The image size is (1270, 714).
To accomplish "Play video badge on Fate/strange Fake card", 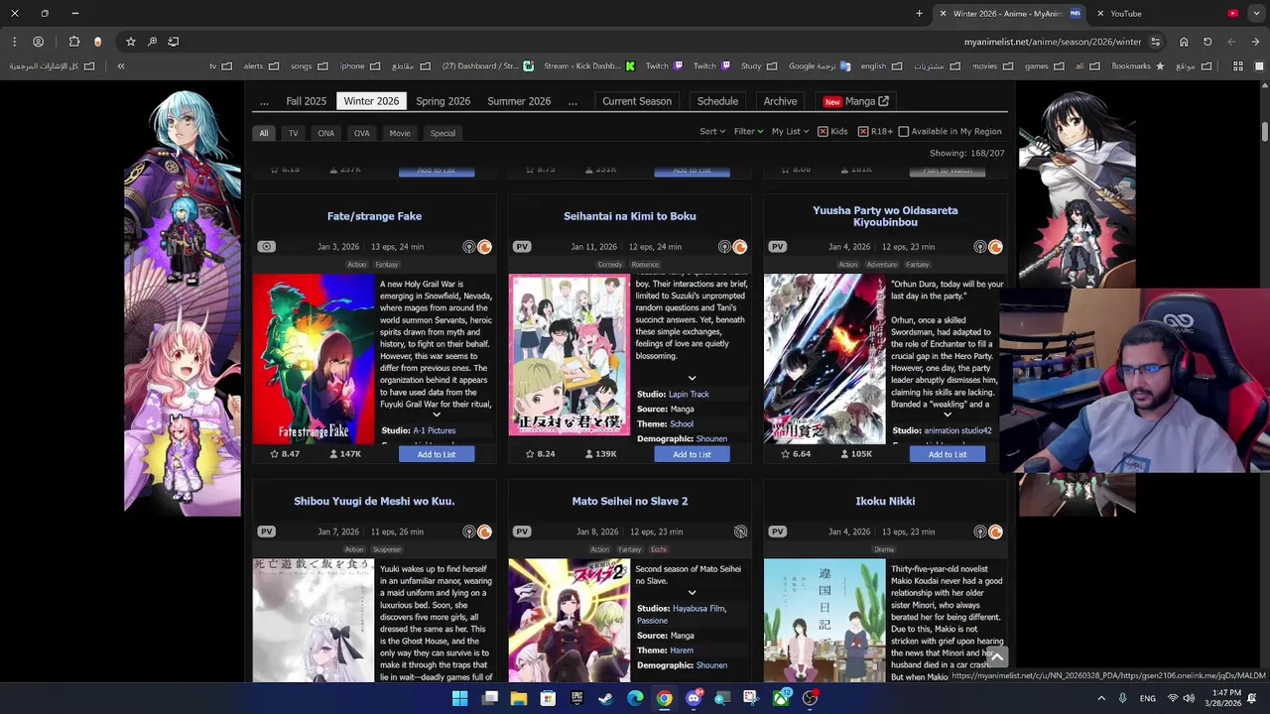I will click(266, 247).
